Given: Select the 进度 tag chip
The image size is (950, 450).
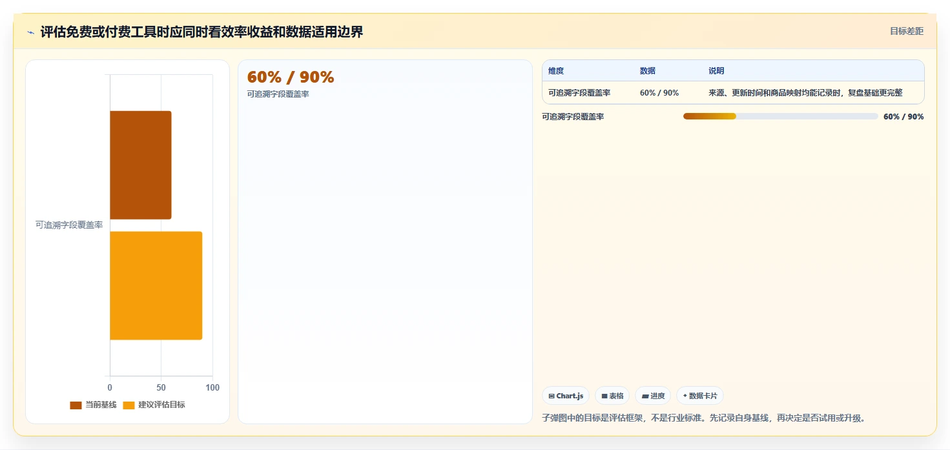Looking at the screenshot, I should [x=653, y=396].
